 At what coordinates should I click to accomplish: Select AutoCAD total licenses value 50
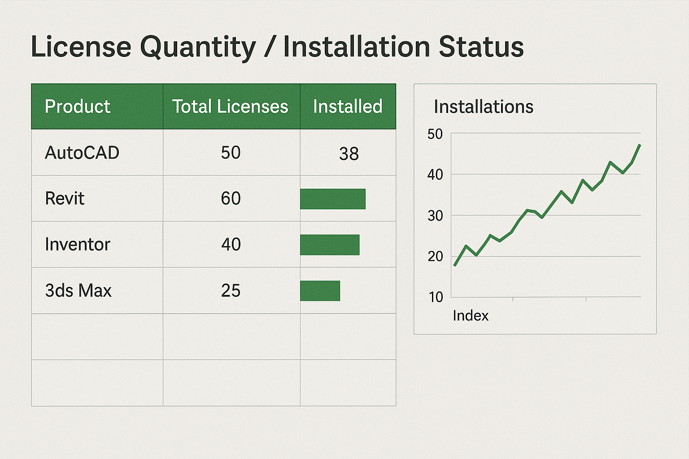click(x=231, y=153)
